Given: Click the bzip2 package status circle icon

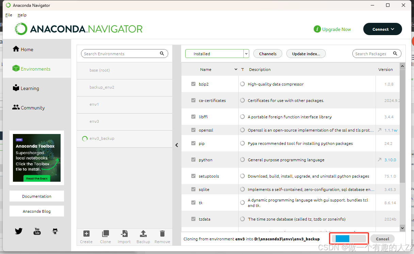Looking at the screenshot, I should [242, 84].
